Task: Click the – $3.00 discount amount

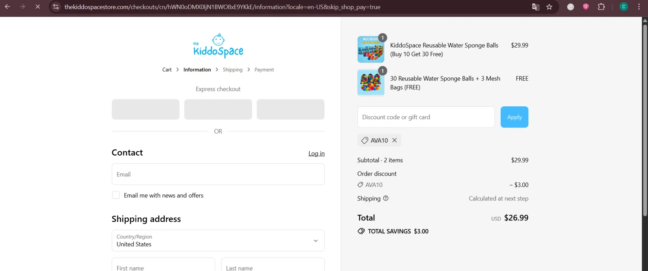Action: pos(519,185)
